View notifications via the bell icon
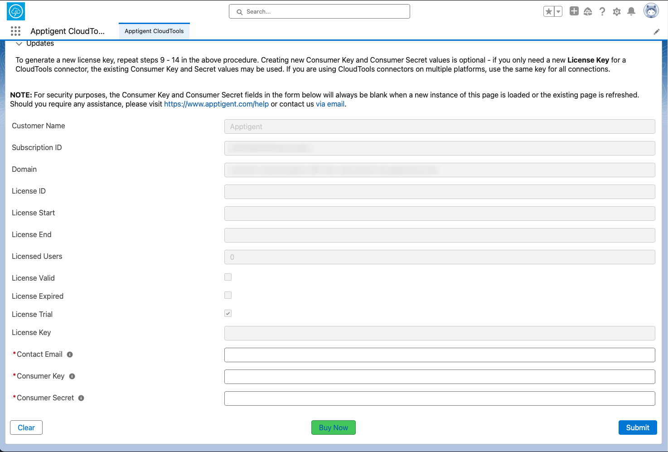 point(631,12)
